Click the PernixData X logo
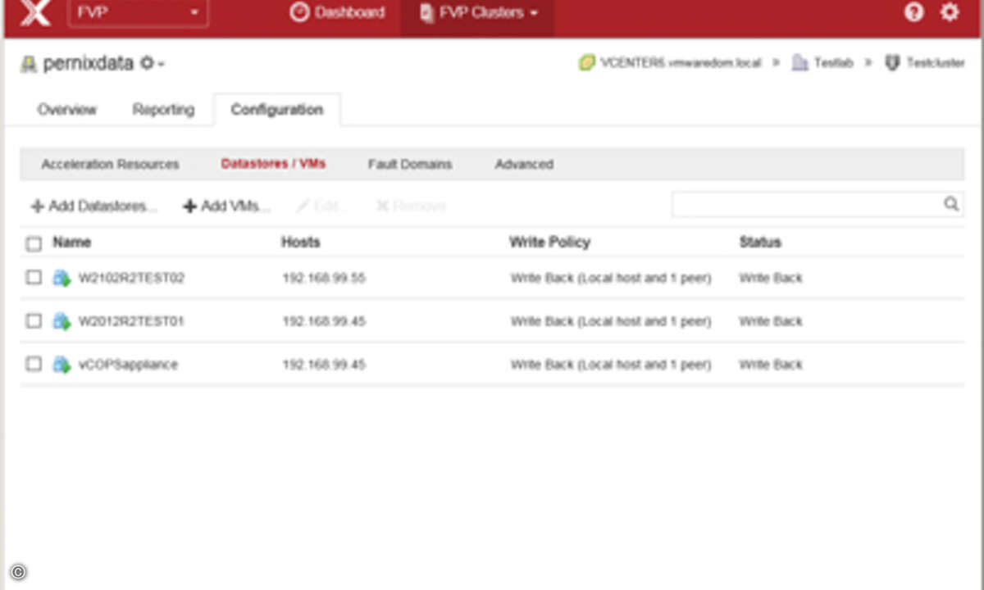The height and width of the screenshot is (590, 984). point(34,13)
